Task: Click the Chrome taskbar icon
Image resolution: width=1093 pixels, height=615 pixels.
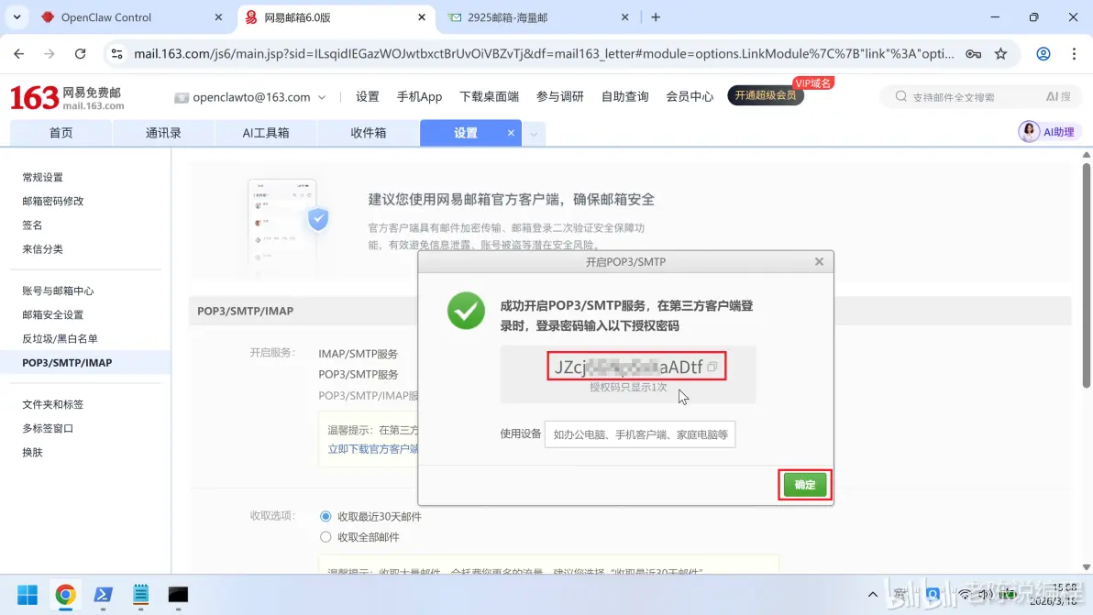Action: pyautogui.click(x=65, y=595)
